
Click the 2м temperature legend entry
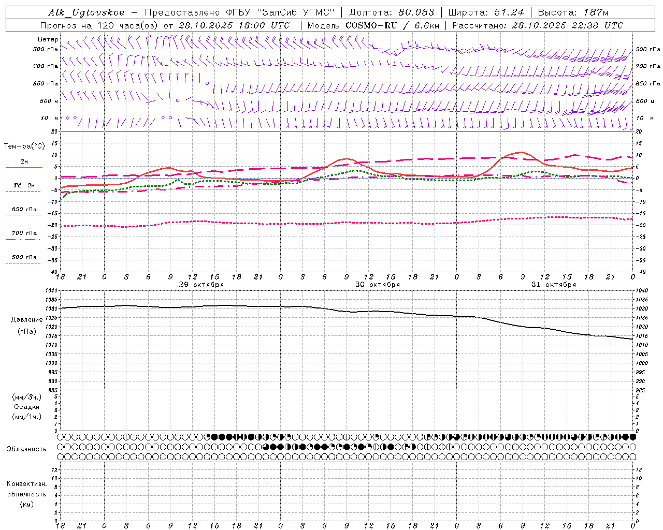click(24, 161)
